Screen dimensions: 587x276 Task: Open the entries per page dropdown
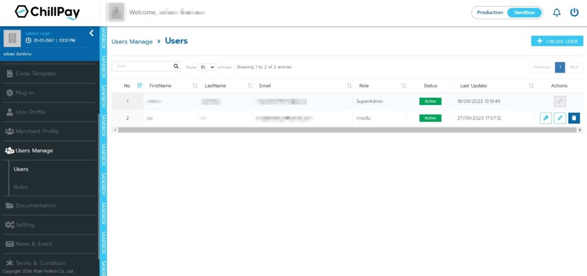point(206,67)
